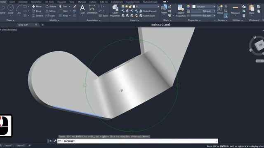Open the object color wheel
Image resolution: width=264 pixels, height=148 pixels.
[188, 7]
